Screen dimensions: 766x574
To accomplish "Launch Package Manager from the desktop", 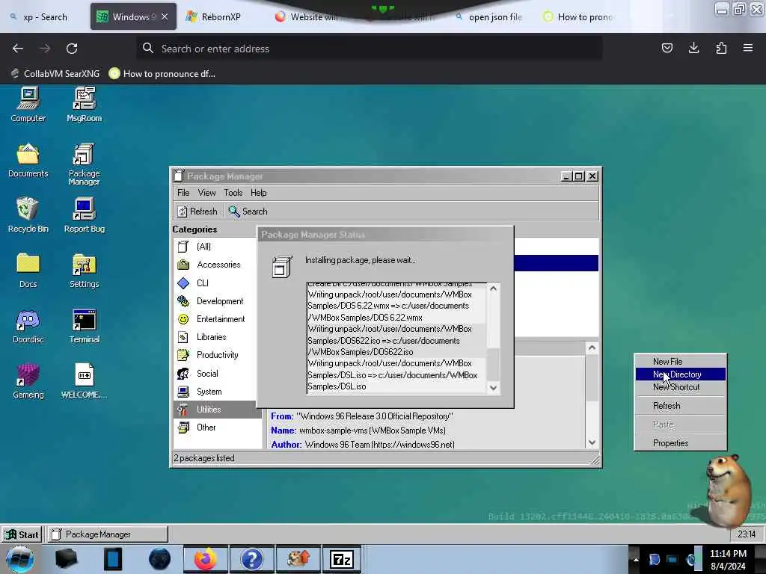I will point(84,164).
